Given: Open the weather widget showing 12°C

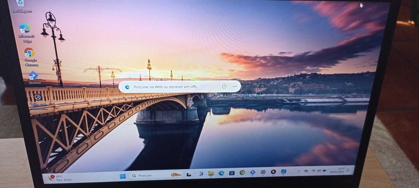Looking at the screenshot, I should tap(59, 178).
